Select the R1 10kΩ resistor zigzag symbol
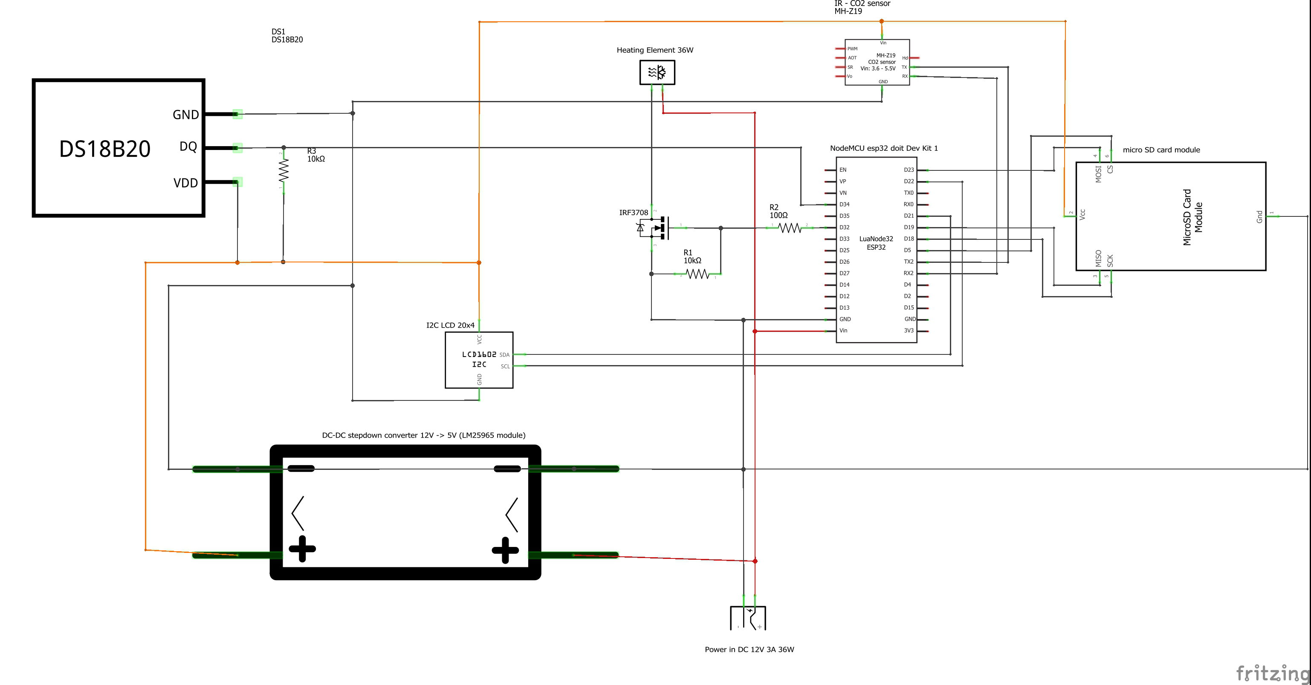Image resolution: width=1311 pixels, height=685 pixels. [x=698, y=274]
